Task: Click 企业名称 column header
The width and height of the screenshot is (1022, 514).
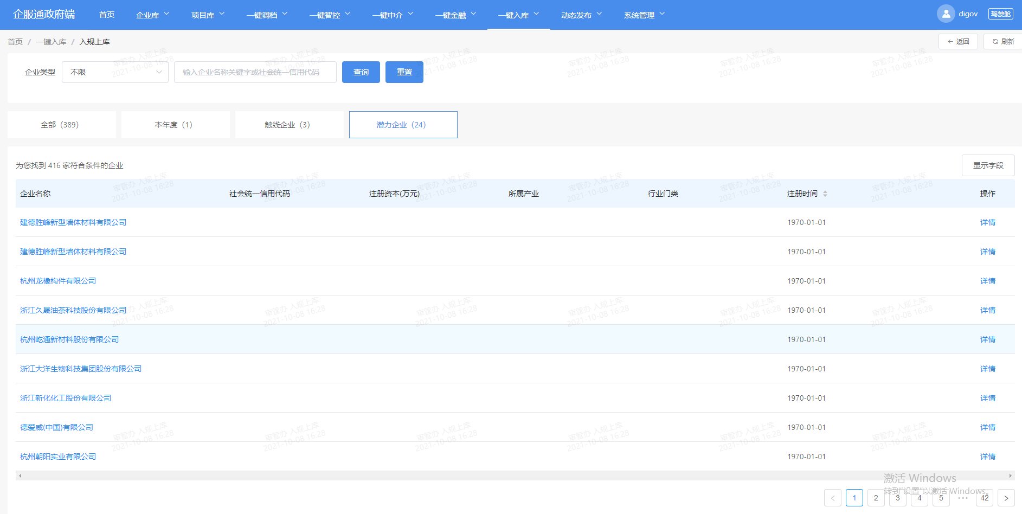Action: 35,194
